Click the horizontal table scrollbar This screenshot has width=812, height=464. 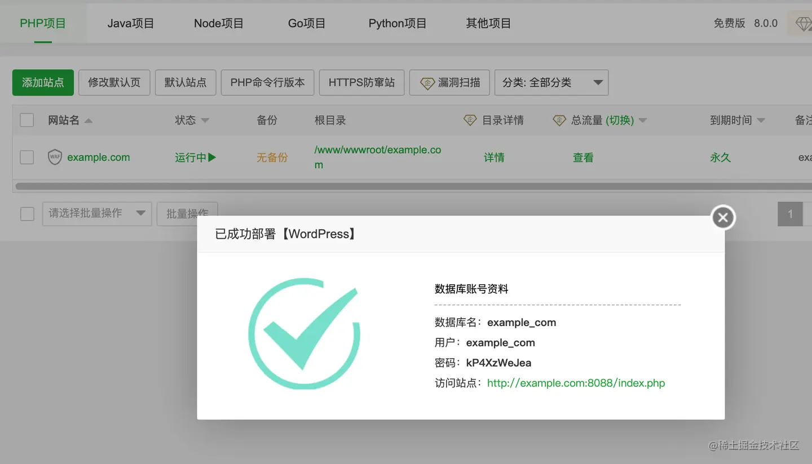pos(413,186)
